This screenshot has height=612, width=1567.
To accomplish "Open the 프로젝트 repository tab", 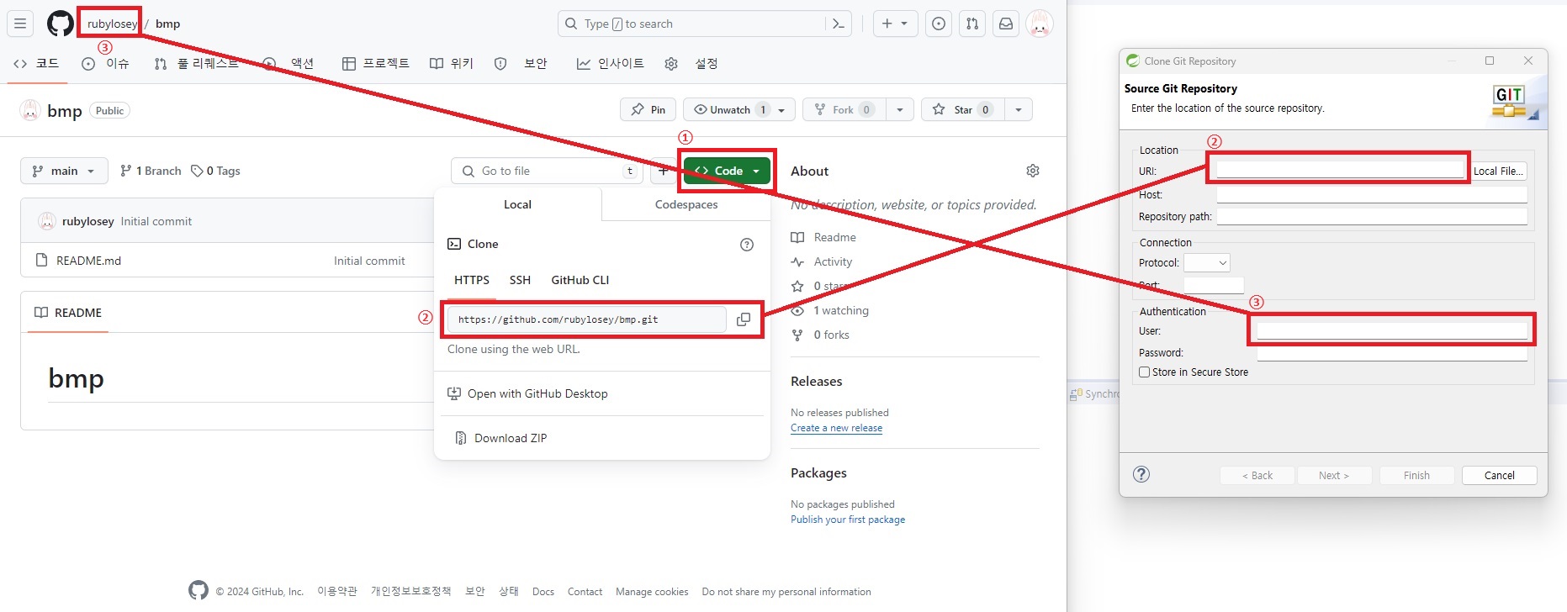I will click(x=375, y=64).
